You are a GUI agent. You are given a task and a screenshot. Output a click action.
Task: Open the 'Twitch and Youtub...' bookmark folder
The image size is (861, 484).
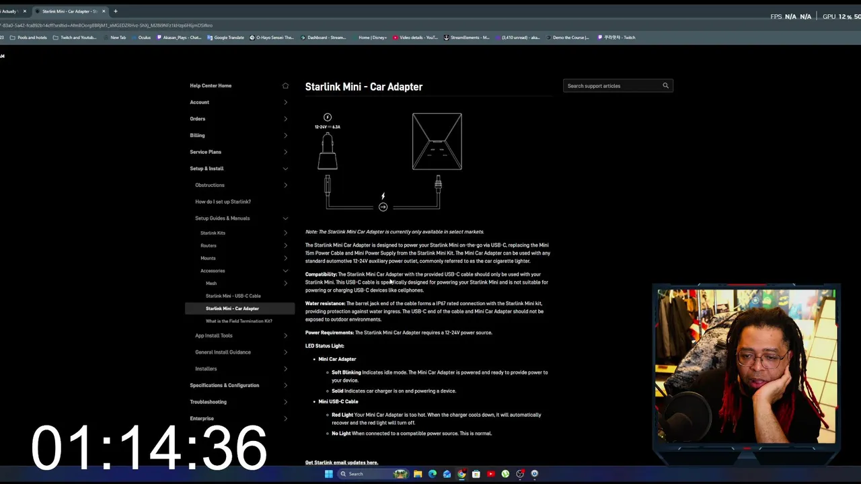point(75,38)
